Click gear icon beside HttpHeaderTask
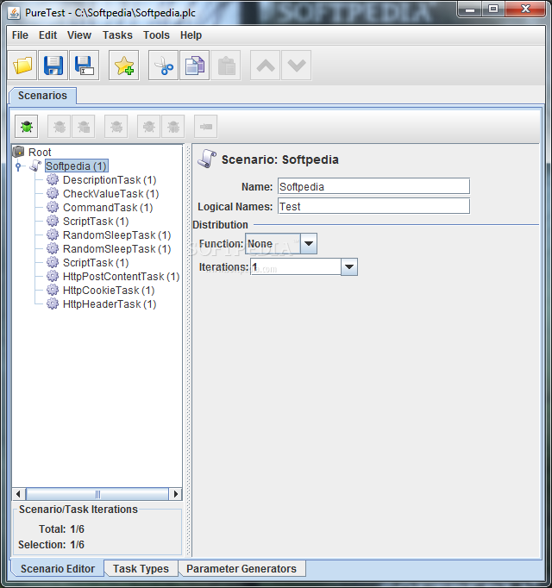This screenshot has width=552, height=588. 53,303
